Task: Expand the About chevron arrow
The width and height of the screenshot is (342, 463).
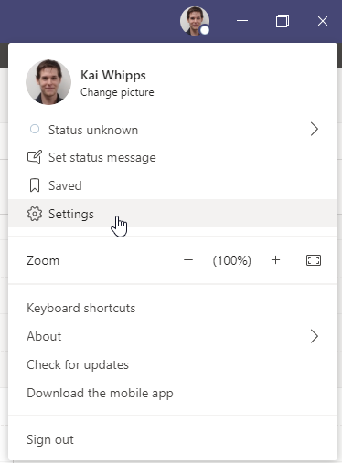Action: [315, 336]
